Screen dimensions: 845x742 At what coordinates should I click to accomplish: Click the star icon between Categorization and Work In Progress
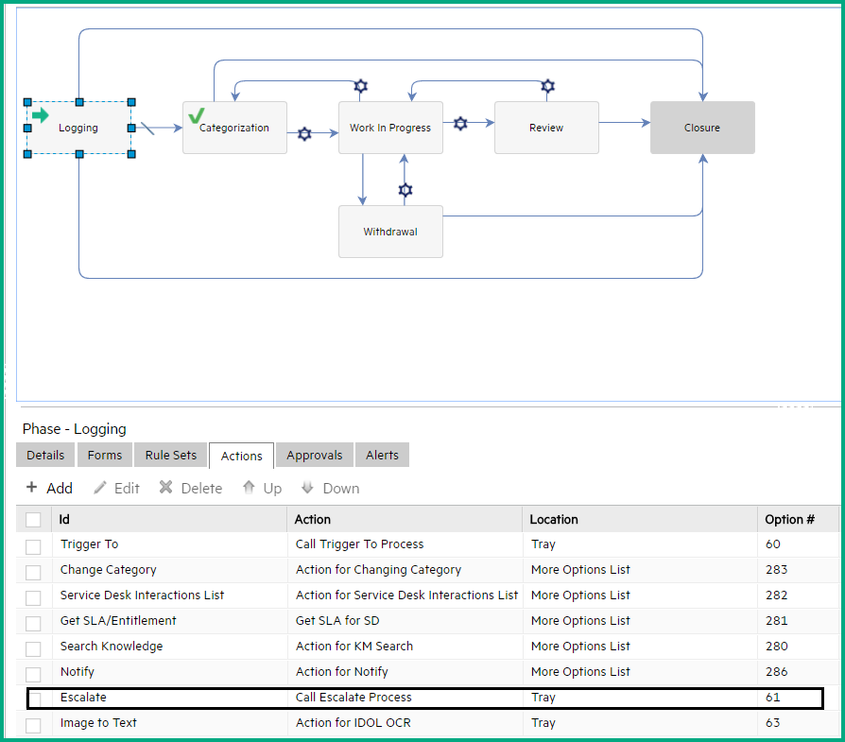tap(304, 133)
